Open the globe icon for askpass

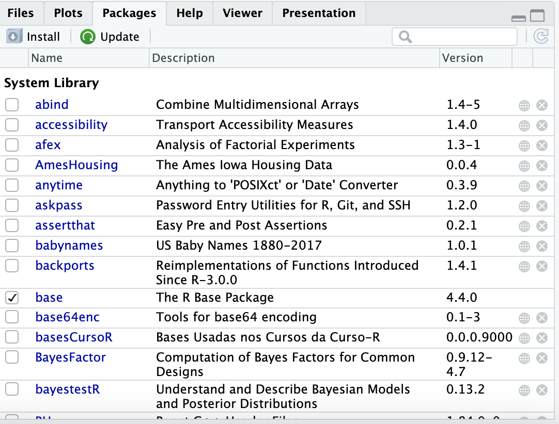[524, 206]
